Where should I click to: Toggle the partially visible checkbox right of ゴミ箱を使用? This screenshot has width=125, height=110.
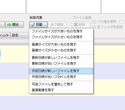(x=121, y=22)
